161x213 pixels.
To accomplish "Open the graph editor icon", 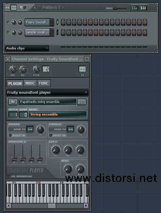I will pos(134,8).
